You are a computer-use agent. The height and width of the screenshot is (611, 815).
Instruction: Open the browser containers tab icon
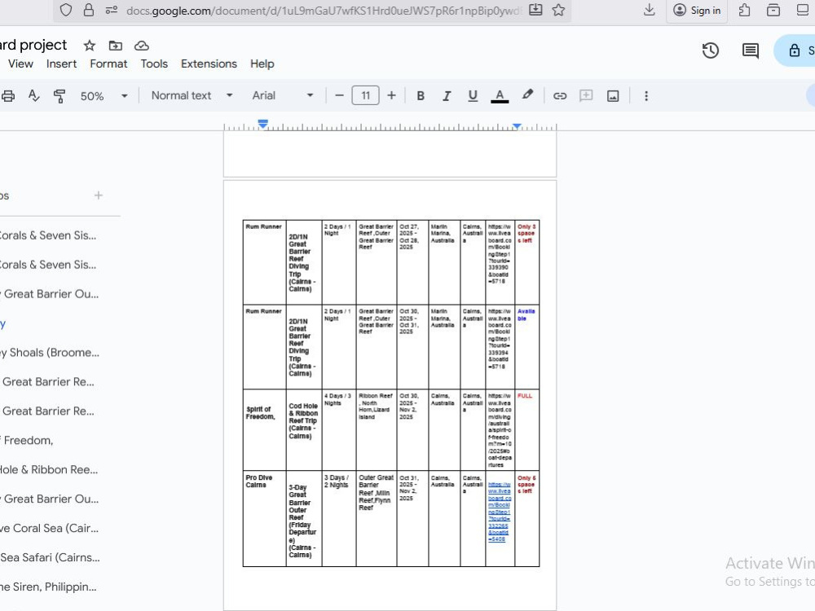[x=773, y=11]
